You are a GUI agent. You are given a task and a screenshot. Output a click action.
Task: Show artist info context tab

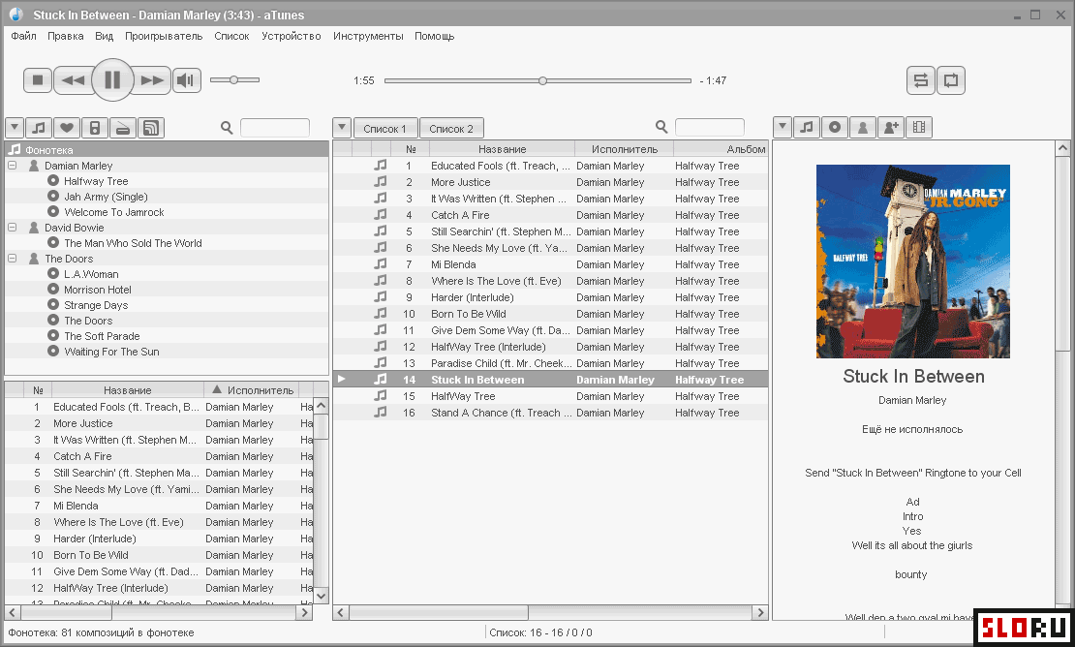(863, 127)
